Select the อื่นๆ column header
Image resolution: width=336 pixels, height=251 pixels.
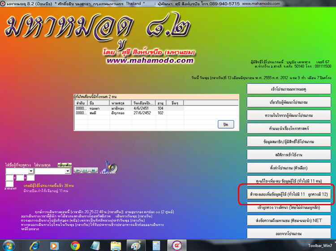(175, 103)
